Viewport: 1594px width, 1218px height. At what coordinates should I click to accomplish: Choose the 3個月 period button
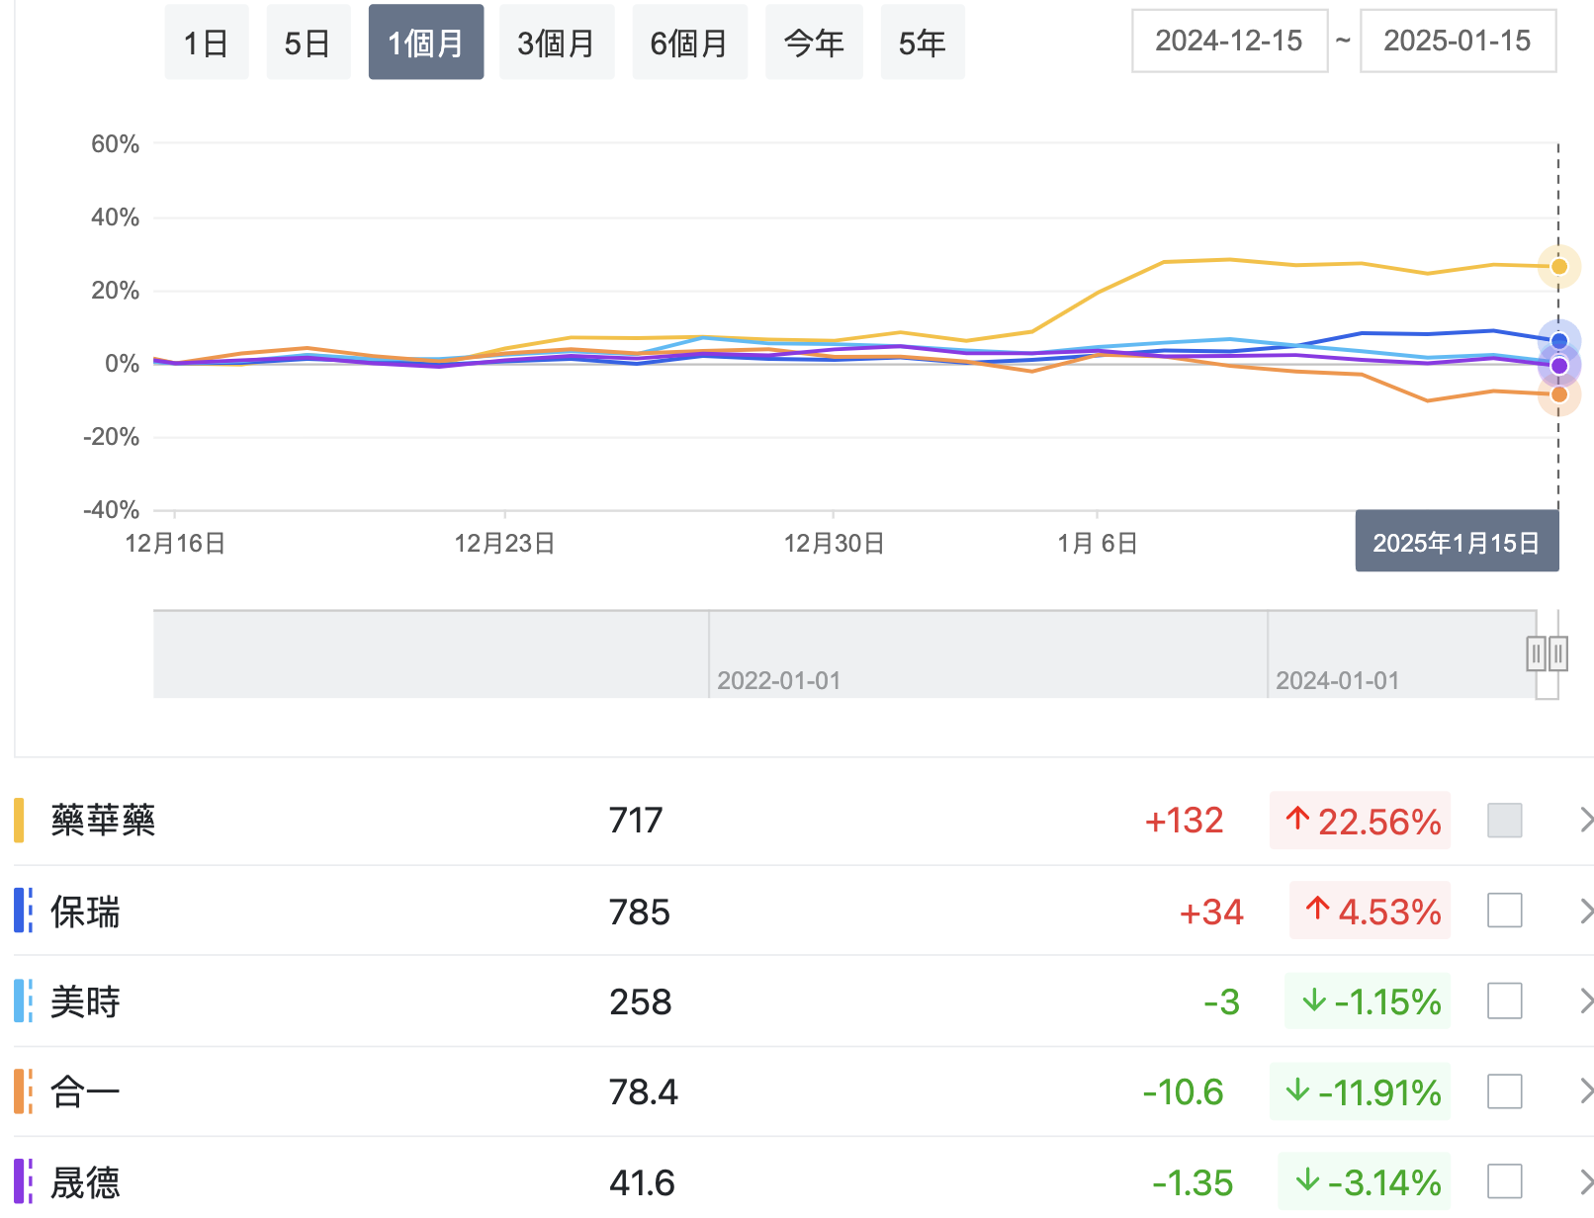556,43
